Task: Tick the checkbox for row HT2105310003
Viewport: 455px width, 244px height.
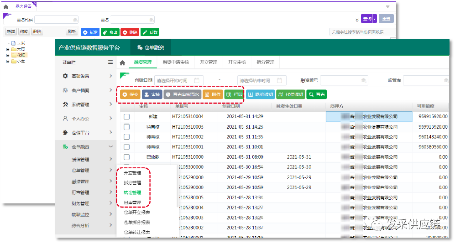Action: pyautogui.click(x=126, y=127)
